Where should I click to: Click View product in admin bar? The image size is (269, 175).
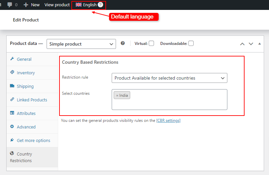(57, 5)
